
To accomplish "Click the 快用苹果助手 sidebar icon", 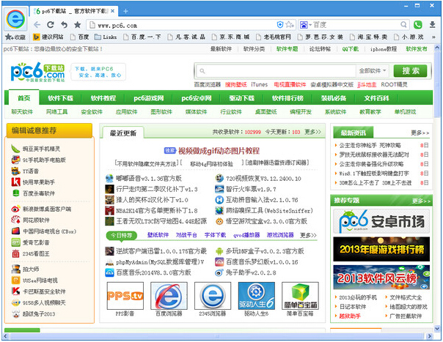I will [x=15, y=182].
